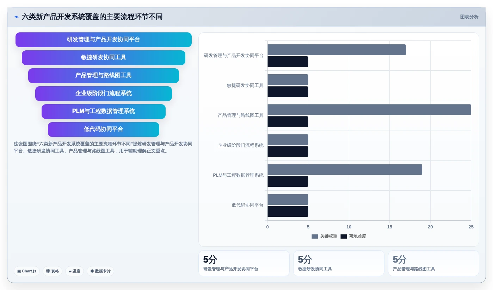493x290 pixels.
Task: Open the 5分 研发管理与产品开发协同平台 data card
Action: pyautogui.click(x=244, y=263)
